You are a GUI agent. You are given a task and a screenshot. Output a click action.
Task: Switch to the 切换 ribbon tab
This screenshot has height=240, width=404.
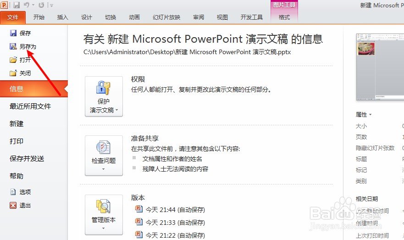(111, 17)
